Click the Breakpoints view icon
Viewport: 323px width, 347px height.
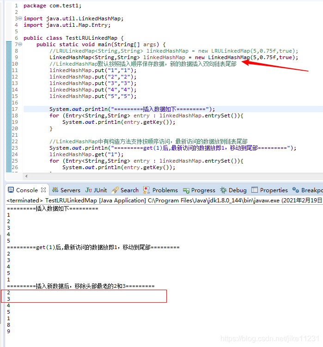[296, 190]
